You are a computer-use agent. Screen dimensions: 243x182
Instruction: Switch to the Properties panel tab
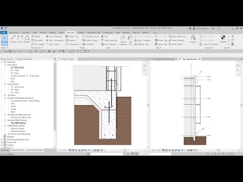pyautogui.click(x=5, y=150)
